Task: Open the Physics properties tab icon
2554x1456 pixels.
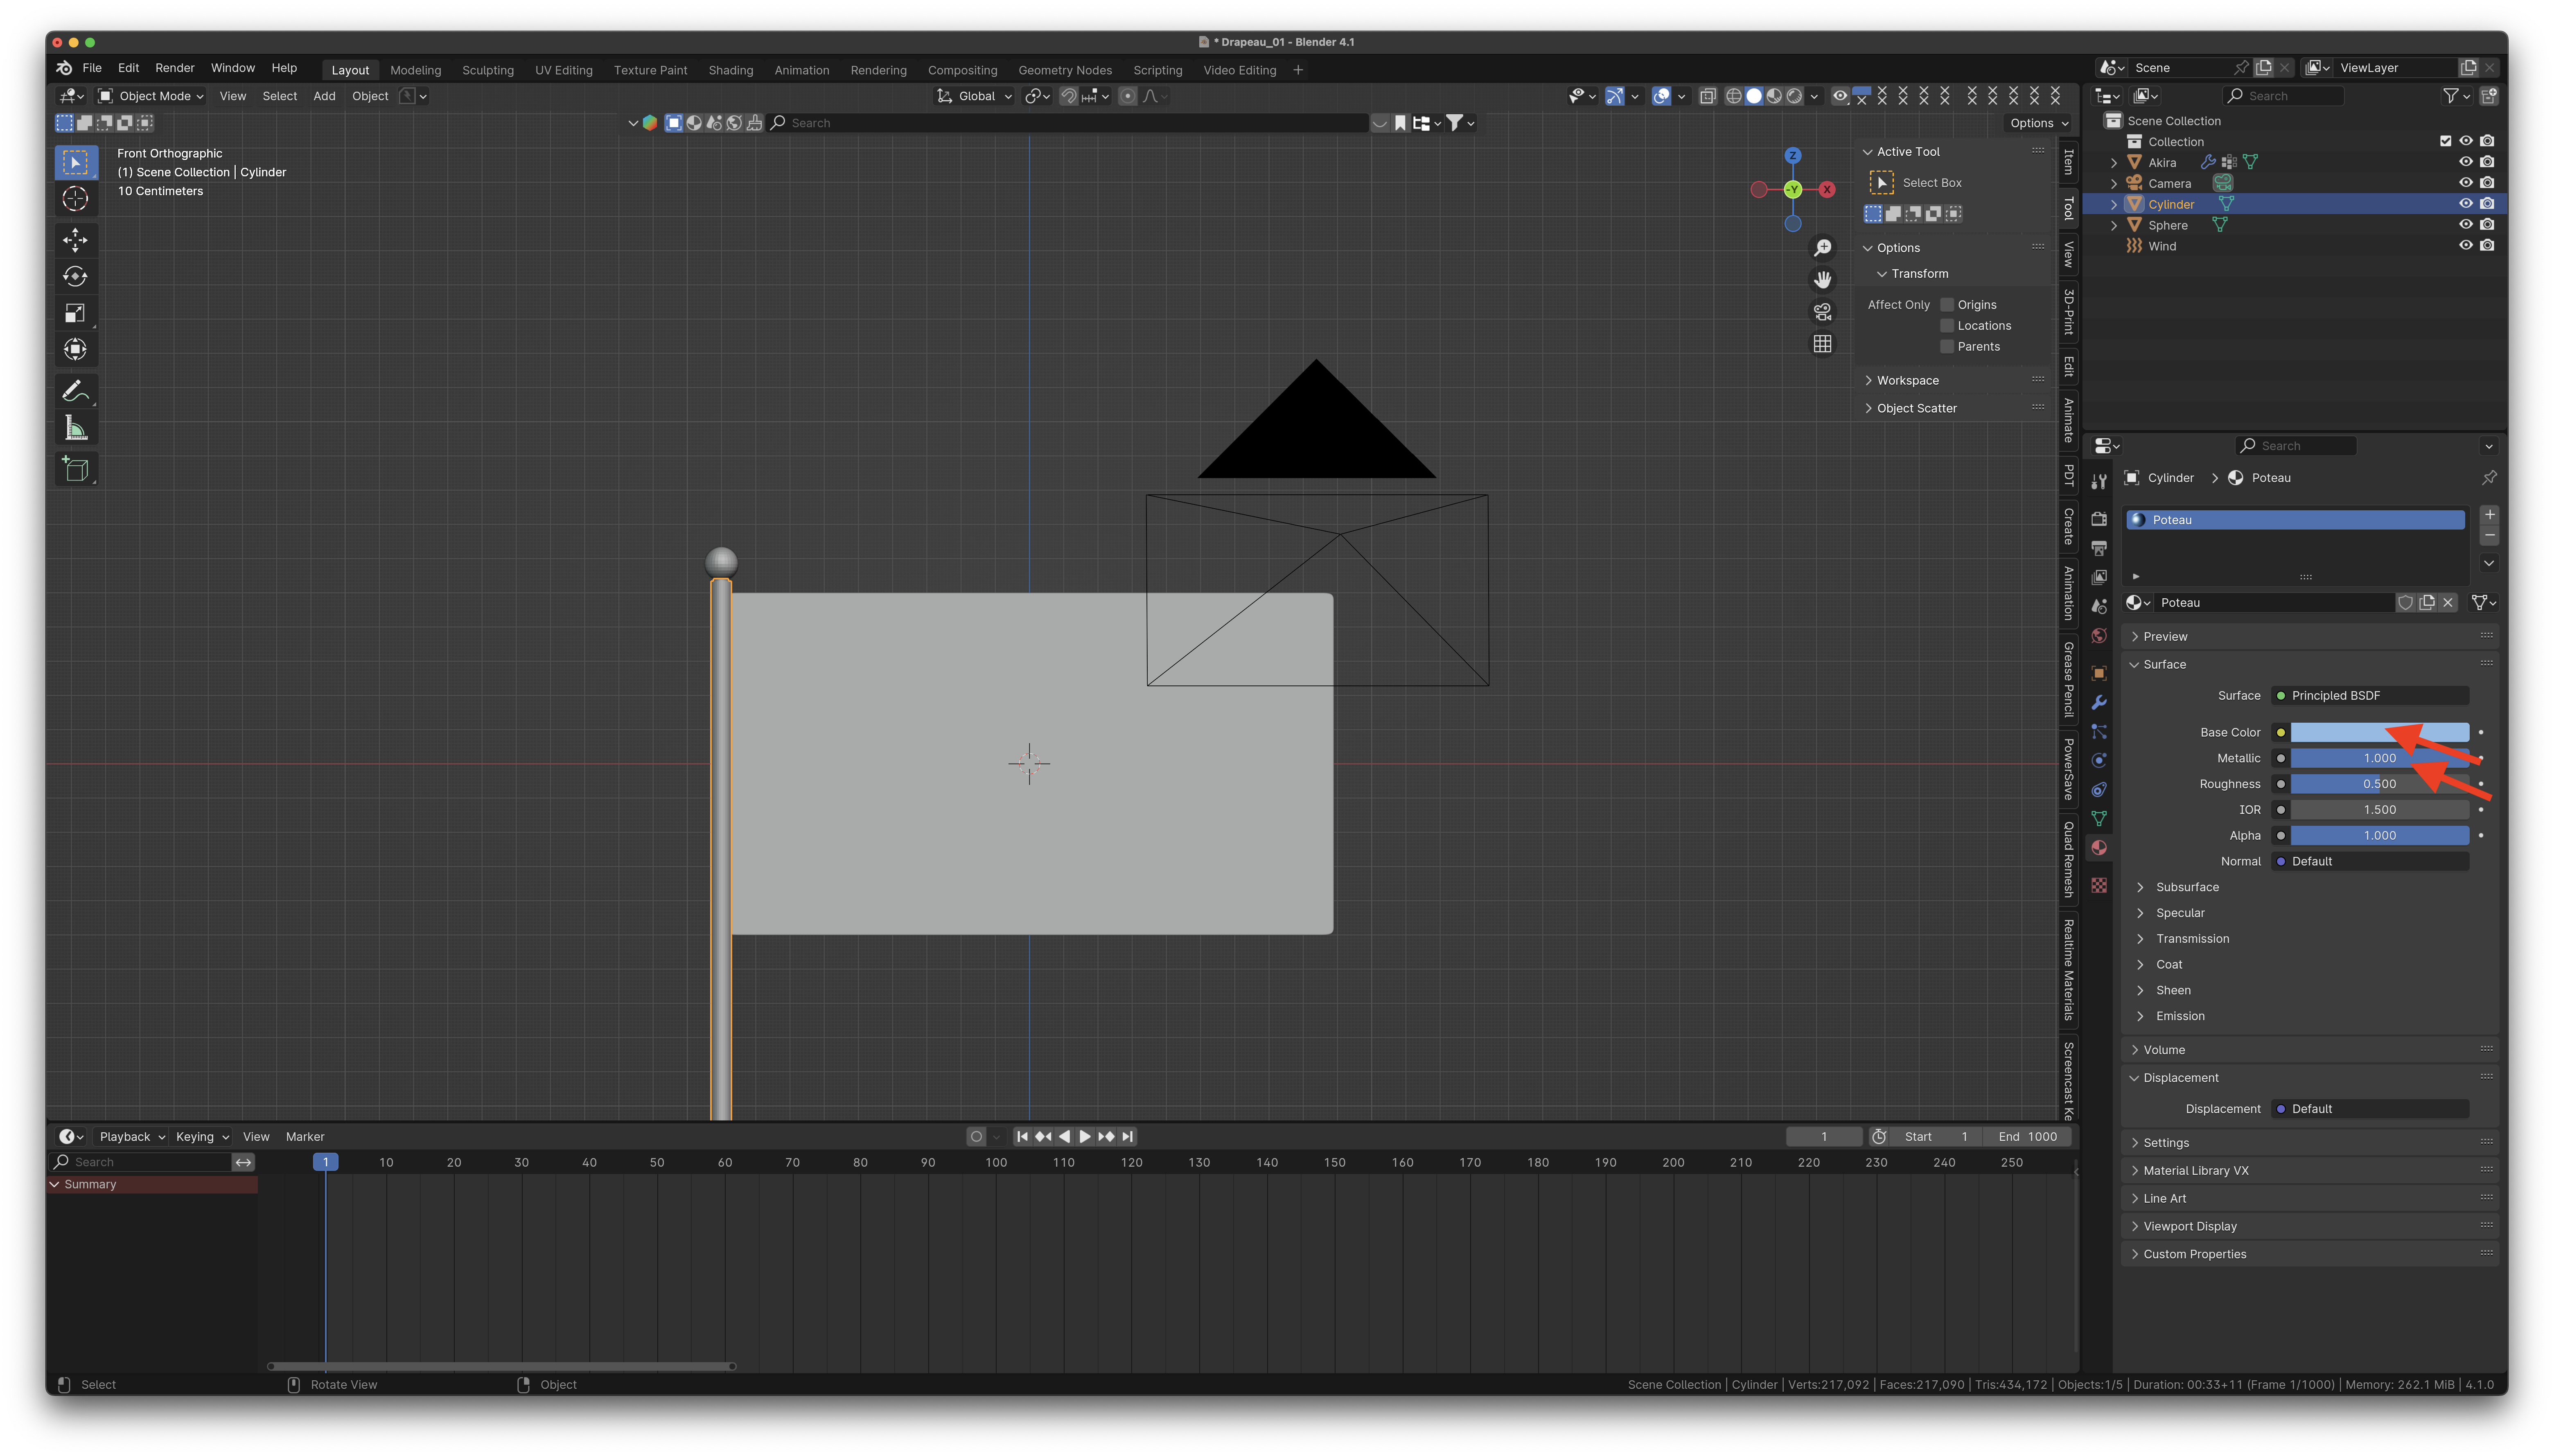Action: click(x=2099, y=761)
